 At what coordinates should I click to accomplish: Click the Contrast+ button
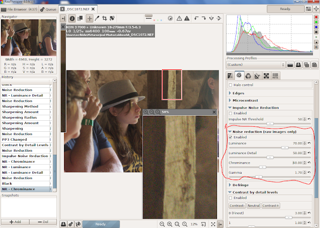270,206
